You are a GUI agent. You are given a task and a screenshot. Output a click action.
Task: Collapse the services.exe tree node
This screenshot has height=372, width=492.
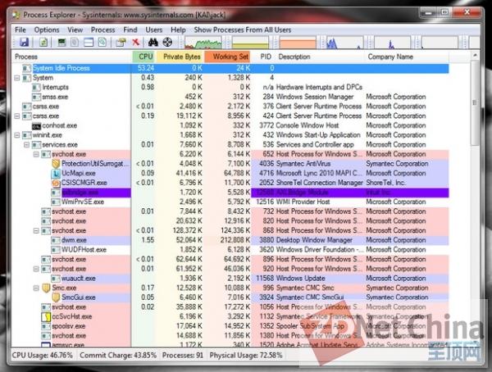pyautogui.click(x=27, y=145)
